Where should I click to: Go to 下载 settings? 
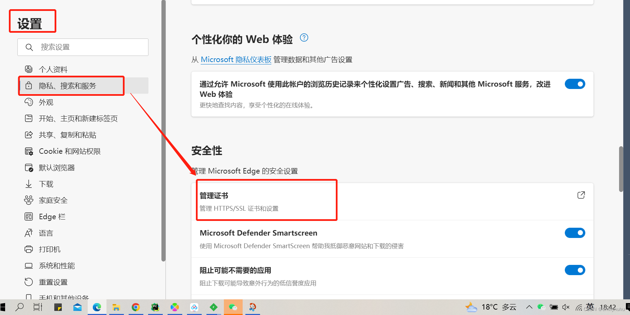tap(46, 184)
